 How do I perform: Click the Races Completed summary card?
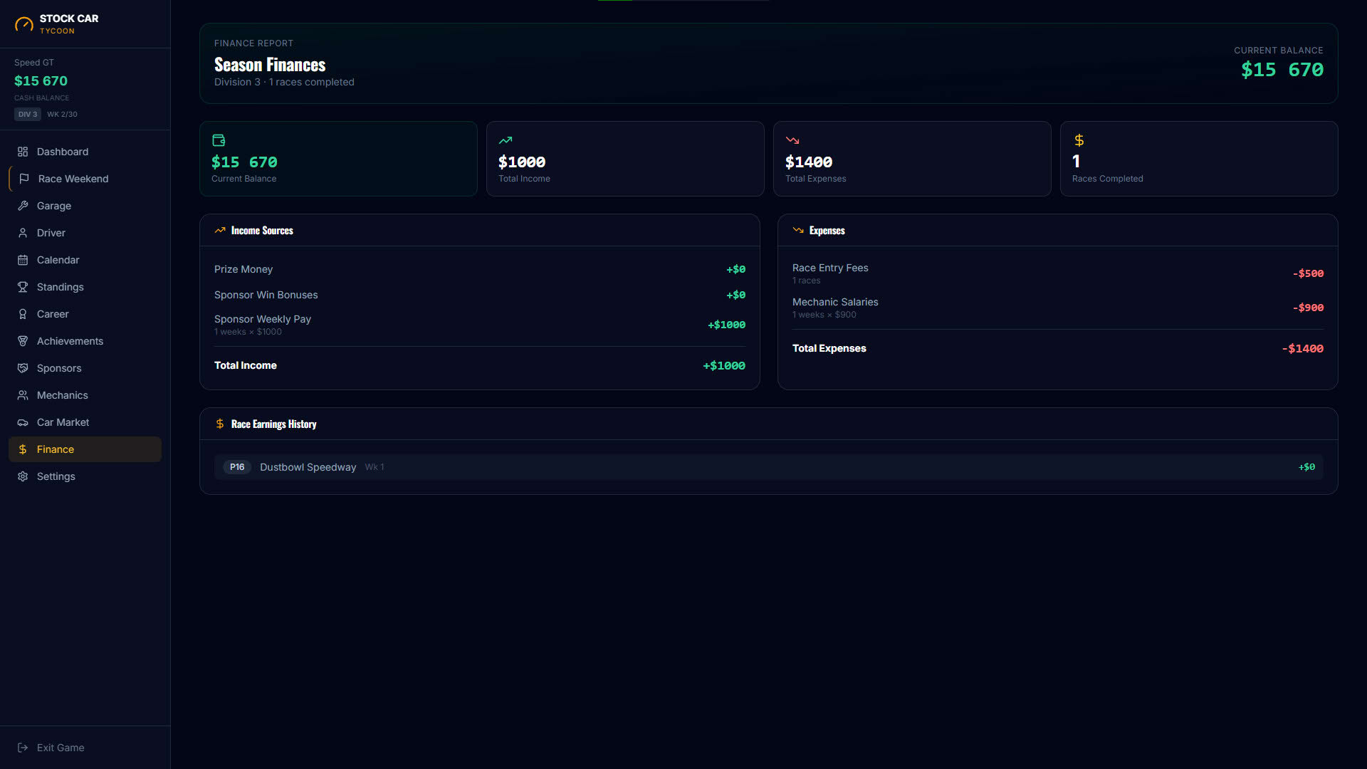click(1199, 159)
